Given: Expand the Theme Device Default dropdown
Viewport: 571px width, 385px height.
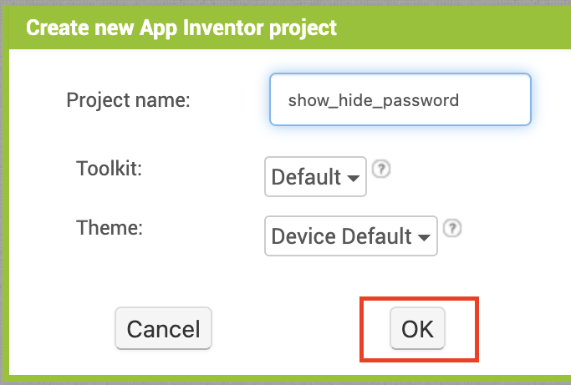Looking at the screenshot, I should tap(351, 236).
